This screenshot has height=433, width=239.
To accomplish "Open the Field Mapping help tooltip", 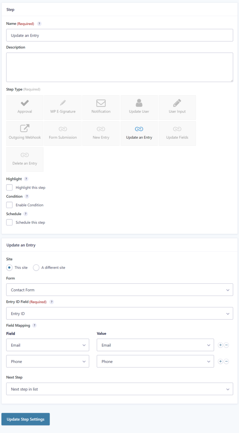I will click(x=34, y=325).
